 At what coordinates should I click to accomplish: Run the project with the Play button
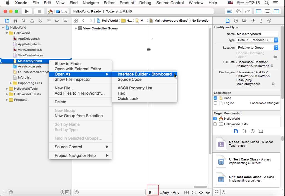point(27,11)
